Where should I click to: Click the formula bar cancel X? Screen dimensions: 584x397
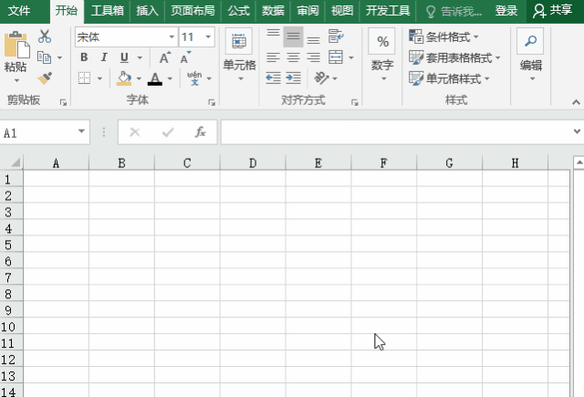(x=134, y=131)
